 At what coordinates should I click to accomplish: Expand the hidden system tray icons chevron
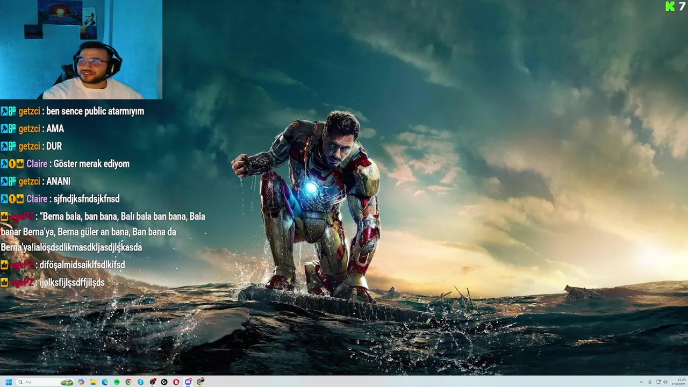(641, 382)
